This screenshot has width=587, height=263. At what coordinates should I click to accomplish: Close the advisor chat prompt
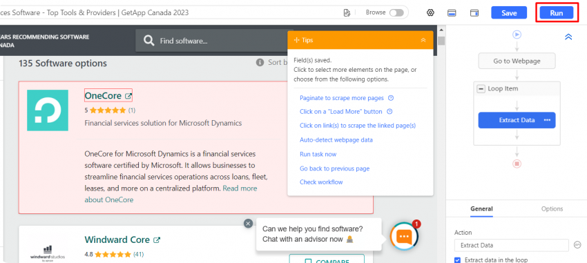248,224
